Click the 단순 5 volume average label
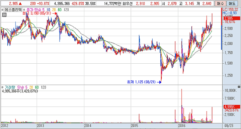The image size is (241, 129). click(x=23, y=87)
